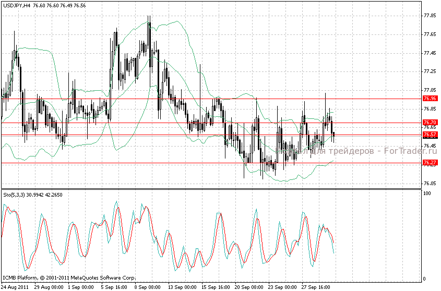
Task: Click the 29 Aug 08:00 time label
Action: tap(49, 287)
